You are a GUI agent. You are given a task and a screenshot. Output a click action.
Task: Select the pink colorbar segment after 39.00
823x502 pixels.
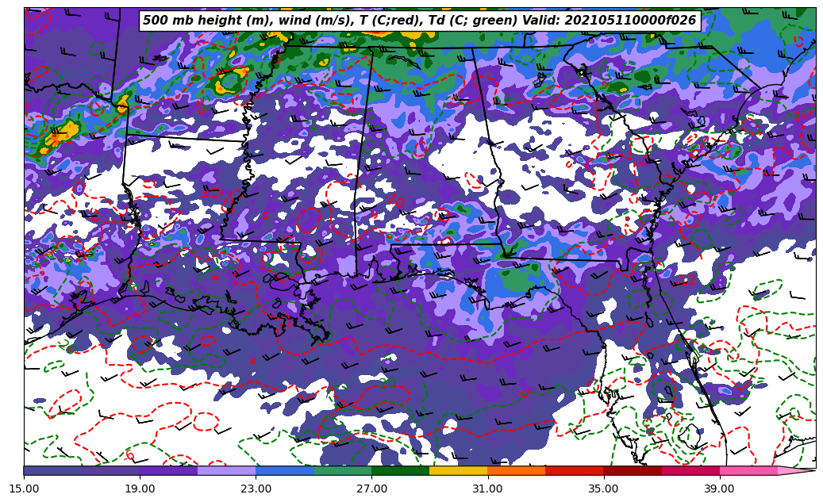pos(748,470)
